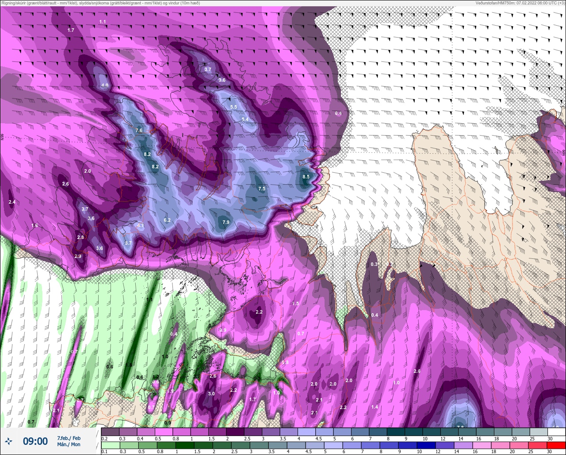Click the map title starting with 'Rigning/skúrir'
This screenshot has height=455, width=566.
click(x=100, y=3)
